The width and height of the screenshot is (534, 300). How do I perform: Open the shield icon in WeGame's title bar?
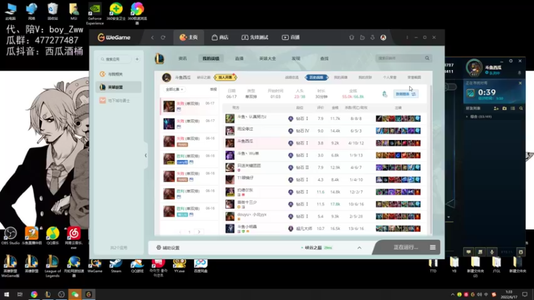(352, 37)
